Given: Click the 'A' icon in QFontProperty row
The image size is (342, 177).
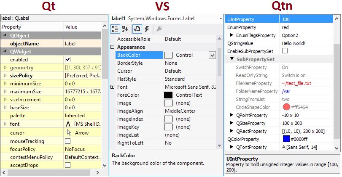Looking at the screenshot, I should (x=283, y=147).
